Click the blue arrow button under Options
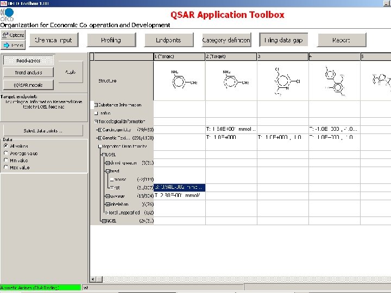391x293 pixels. tap(13, 45)
